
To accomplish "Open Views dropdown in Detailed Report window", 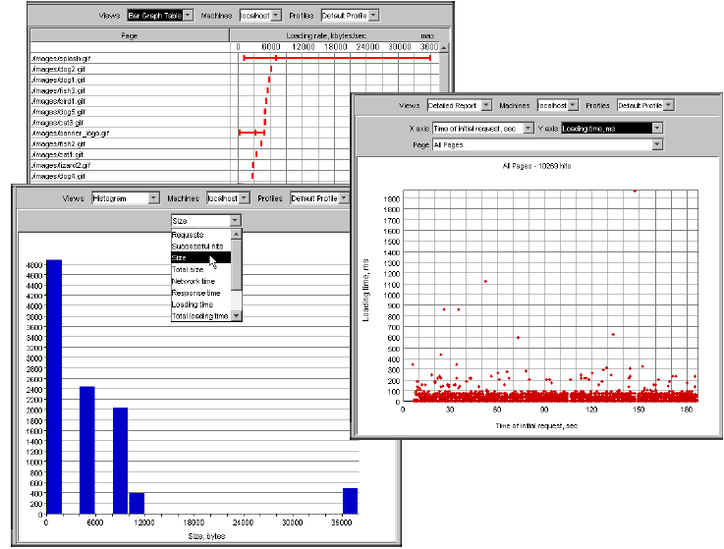I will tap(459, 105).
